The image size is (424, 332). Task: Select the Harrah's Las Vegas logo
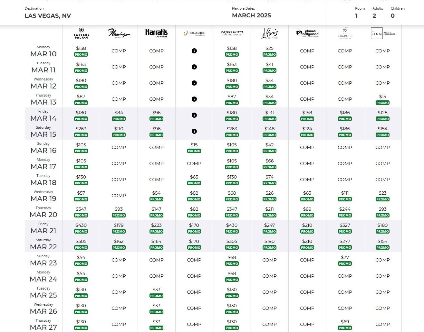156,33
